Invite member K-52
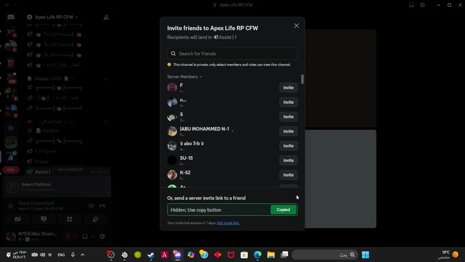The image size is (465, 262). pyautogui.click(x=288, y=175)
